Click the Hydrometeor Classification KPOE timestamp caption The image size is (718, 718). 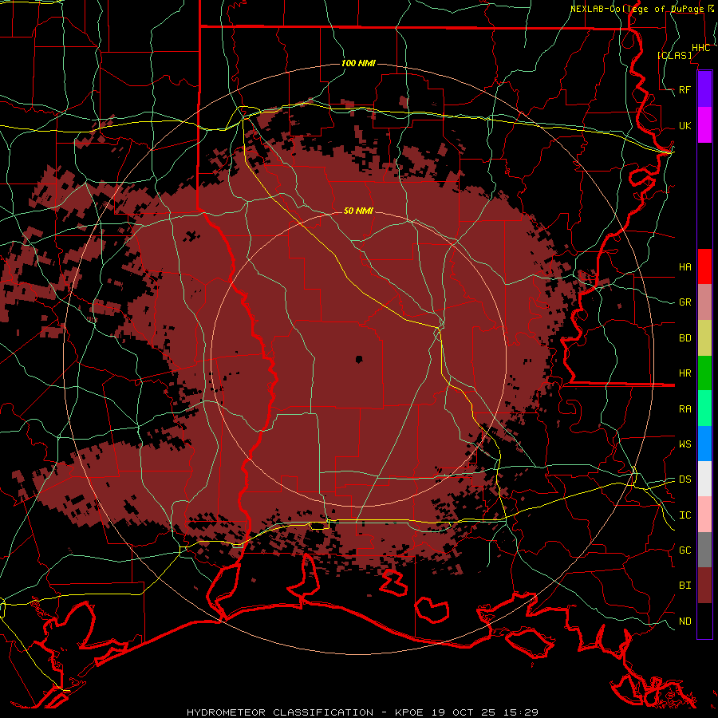(362, 712)
